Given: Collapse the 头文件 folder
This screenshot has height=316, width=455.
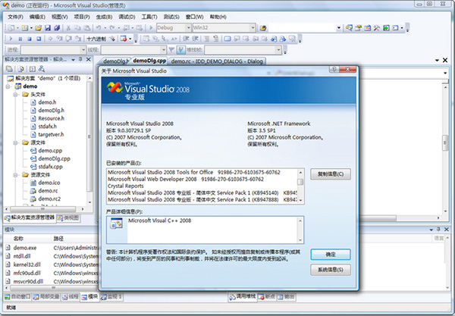Looking at the screenshot, I should pos(16,94).
